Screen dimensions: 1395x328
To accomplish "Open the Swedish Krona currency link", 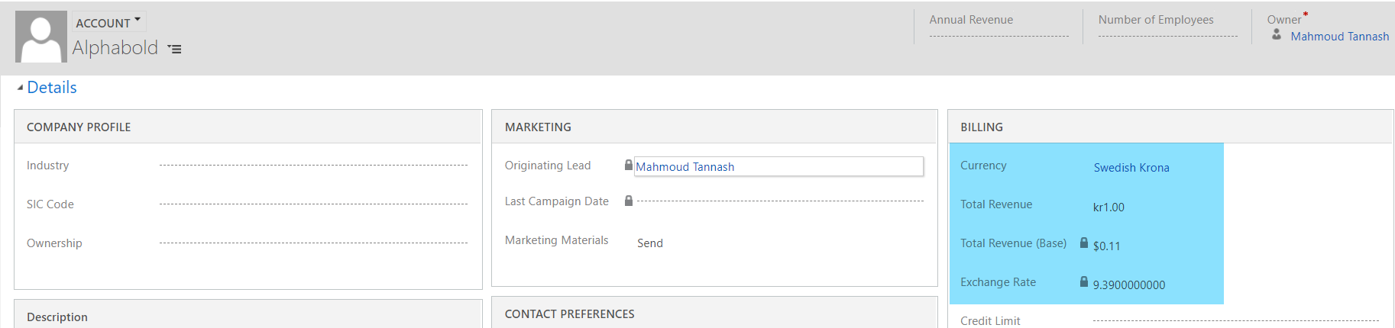I will (x=1131, y=168).
